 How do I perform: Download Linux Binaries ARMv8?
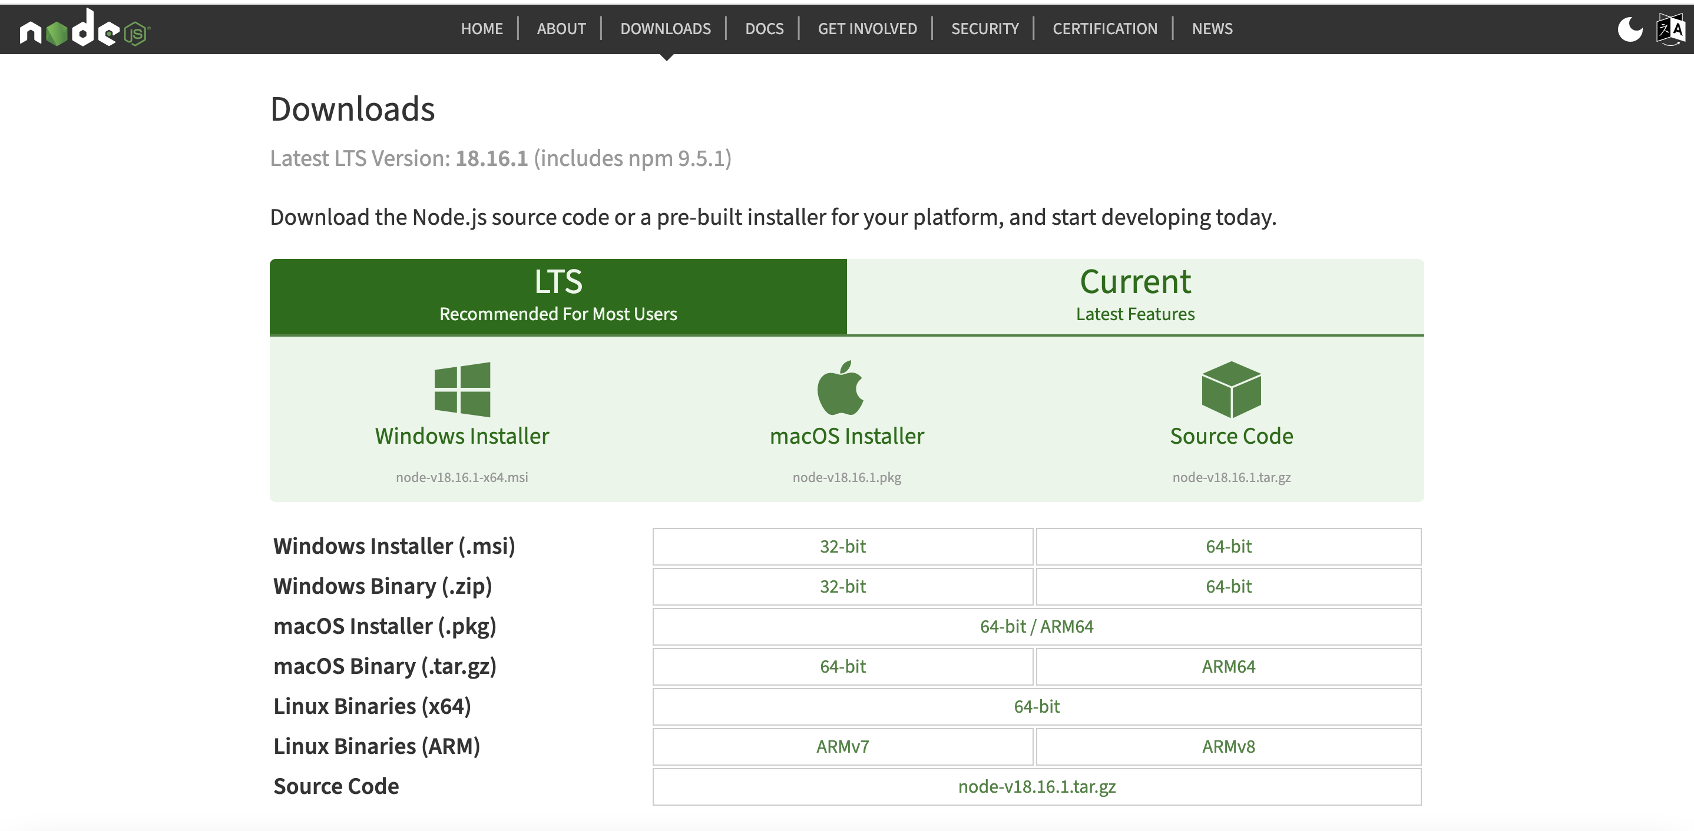(x=1228, y=747)
